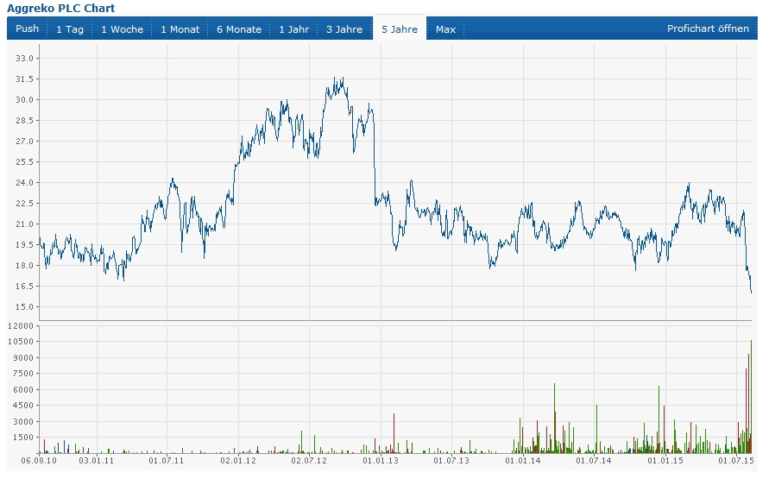
Task: Click the 22.5 price axis label
Action: [24, 204]
